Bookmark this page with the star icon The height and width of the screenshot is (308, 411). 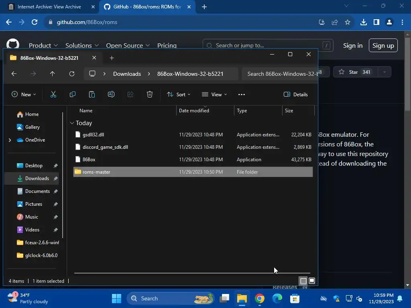348,22
